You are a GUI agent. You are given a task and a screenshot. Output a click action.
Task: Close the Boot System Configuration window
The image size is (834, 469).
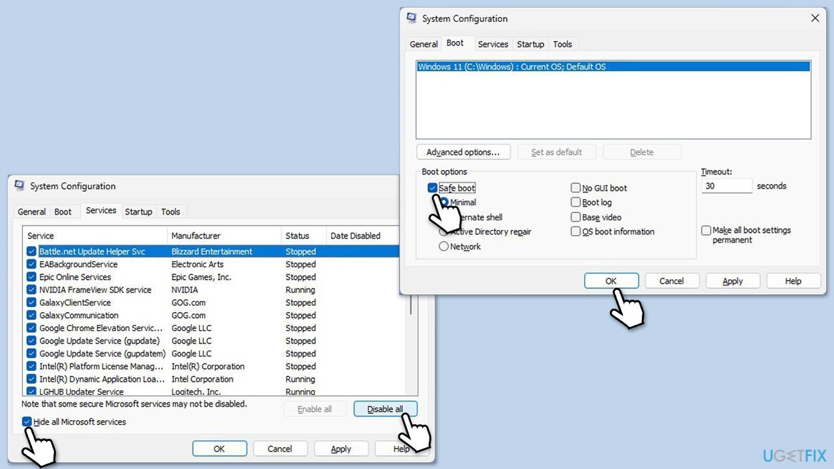point(814,18)
